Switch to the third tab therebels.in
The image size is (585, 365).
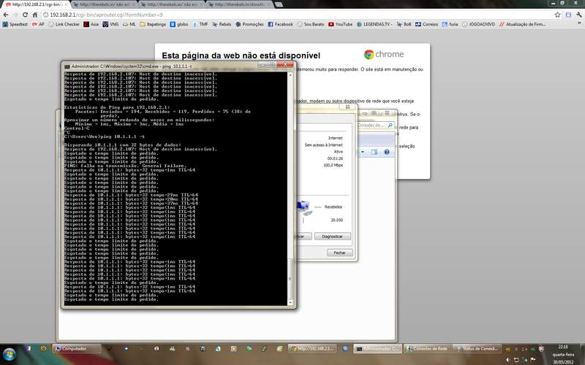(171, 4)
